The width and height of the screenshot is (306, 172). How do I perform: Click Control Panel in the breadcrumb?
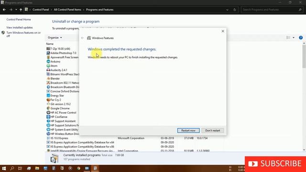(x=41, y=10)
